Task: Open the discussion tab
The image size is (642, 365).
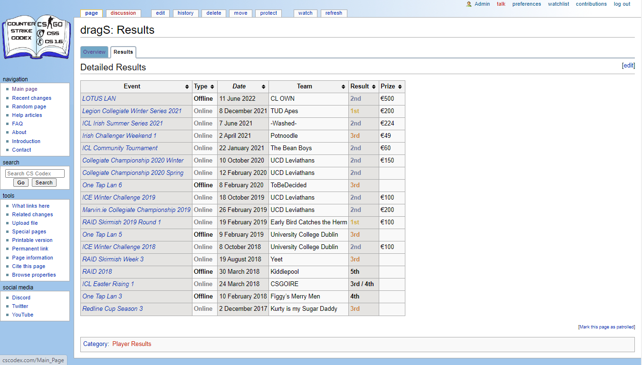Action: pos(123,13)
